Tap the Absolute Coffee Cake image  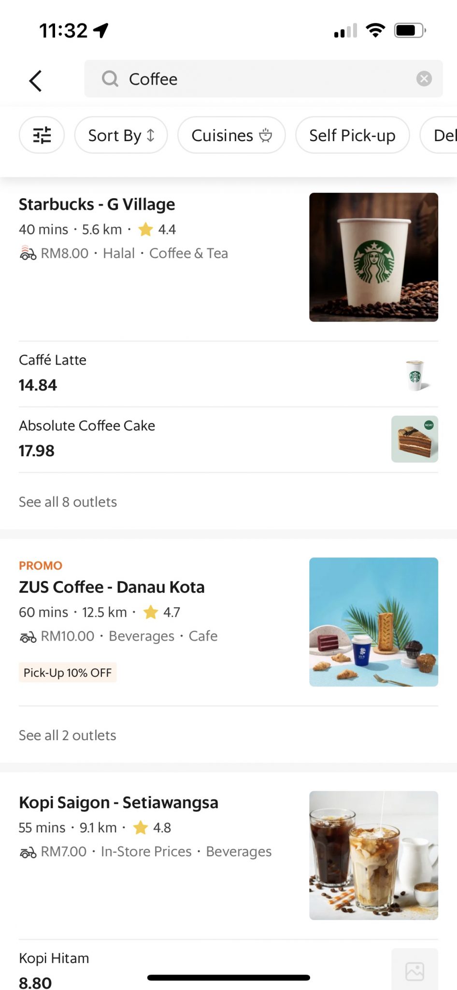pyautogui.click(x=414, y=439)
